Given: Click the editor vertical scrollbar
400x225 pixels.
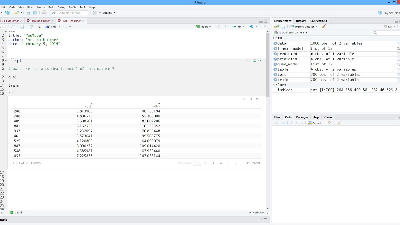Looking at the screenshot, I should click(x=267, y=65).
